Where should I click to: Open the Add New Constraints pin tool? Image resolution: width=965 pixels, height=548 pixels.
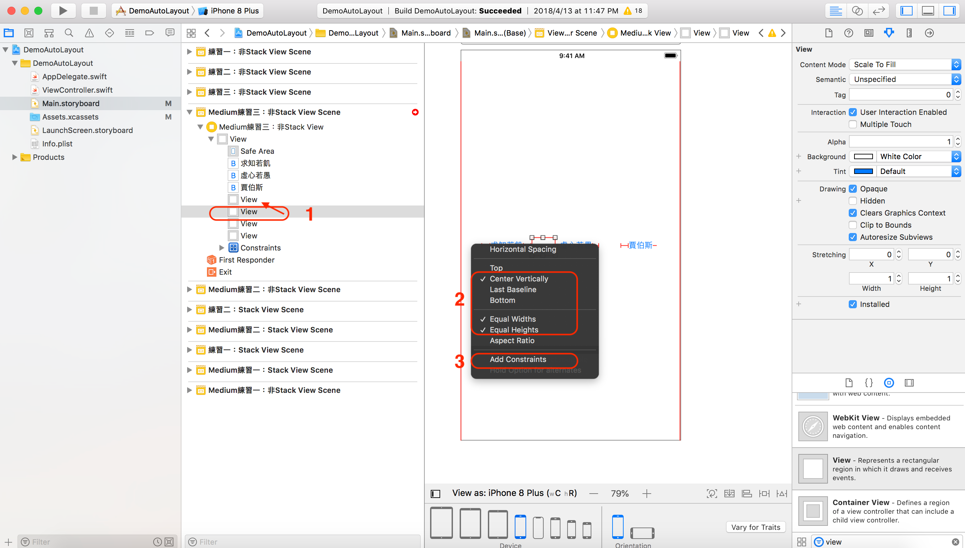click(764, 493)
